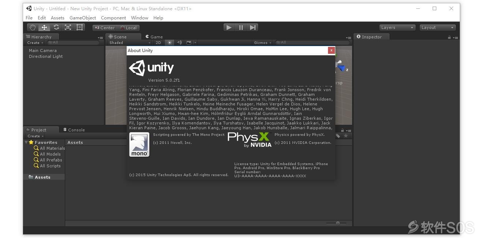Open Project Create dropdown
The width and height of the screenshot is (481, 238).
35,136
